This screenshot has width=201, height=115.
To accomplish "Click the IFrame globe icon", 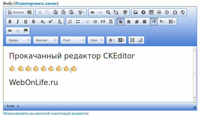I will 183,12.
